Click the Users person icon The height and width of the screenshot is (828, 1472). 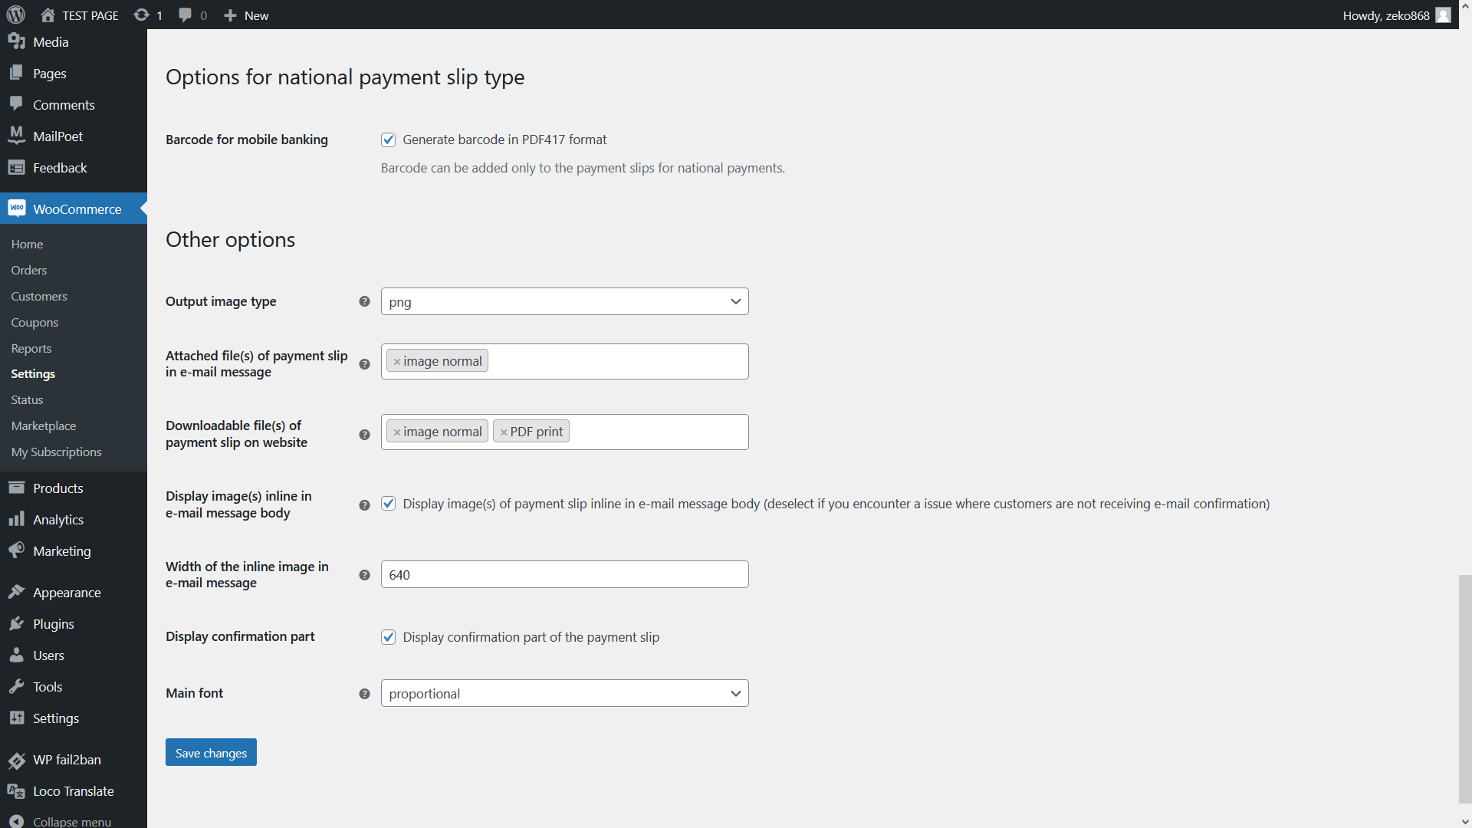coord(16,655)
